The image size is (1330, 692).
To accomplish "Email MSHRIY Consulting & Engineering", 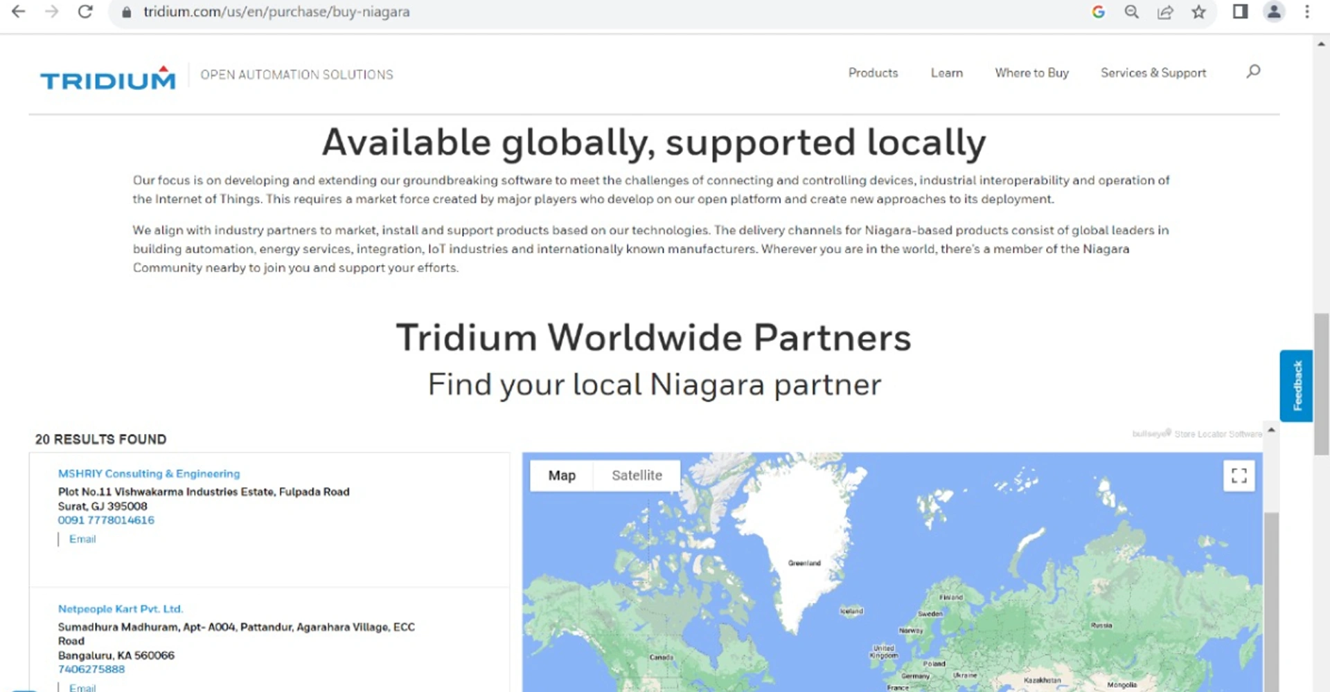I will pos(82,539).
